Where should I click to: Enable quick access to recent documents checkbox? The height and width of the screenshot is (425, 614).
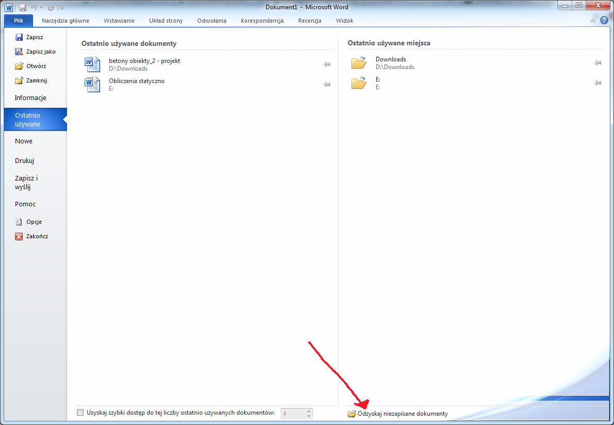[x=80, y=413]
